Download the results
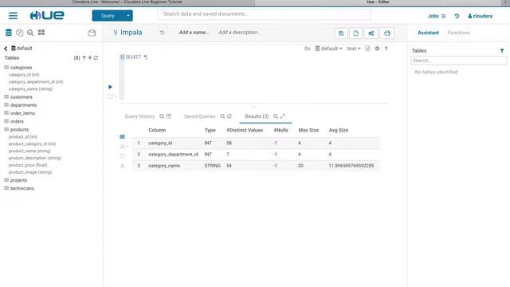The height and width of the screenshot is (287, 510). coord(122,166)
